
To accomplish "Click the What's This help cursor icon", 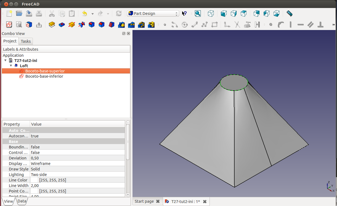I will [x=184, y=13].
